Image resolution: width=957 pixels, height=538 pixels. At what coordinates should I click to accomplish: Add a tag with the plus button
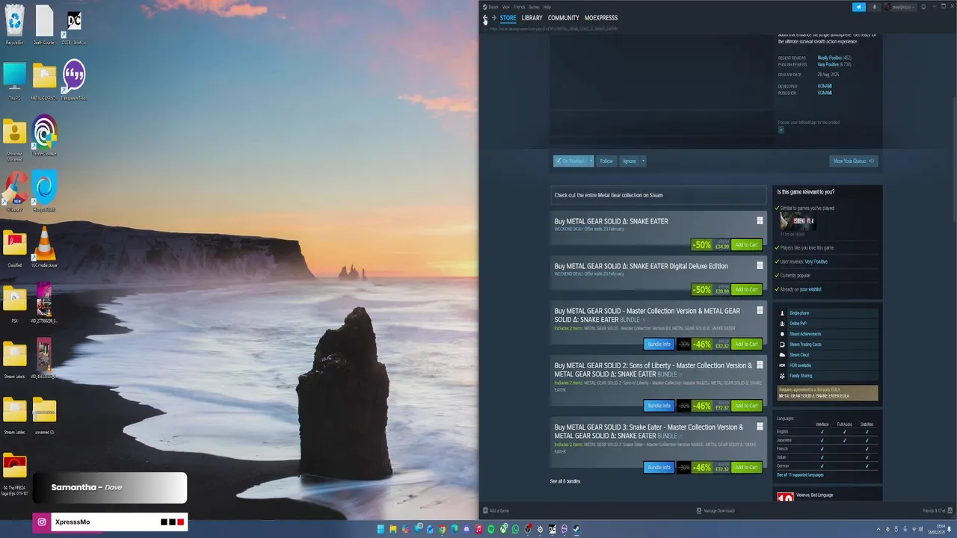781,130
